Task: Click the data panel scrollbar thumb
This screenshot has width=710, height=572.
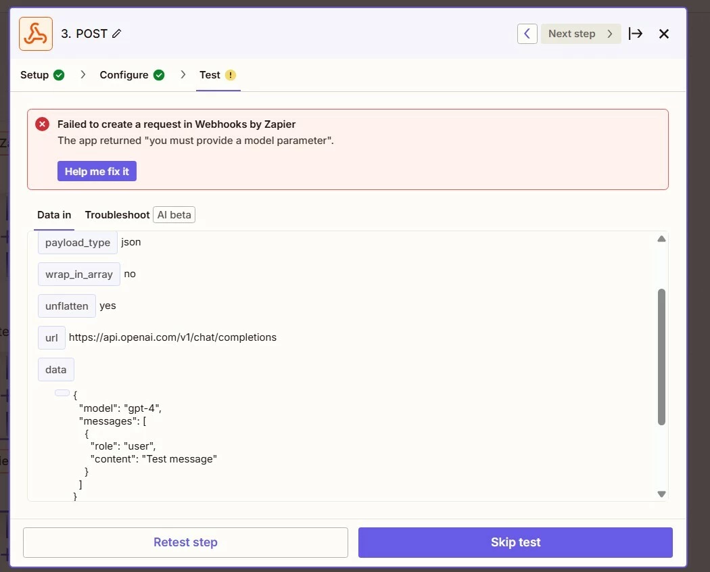Action: coord(661,357)
